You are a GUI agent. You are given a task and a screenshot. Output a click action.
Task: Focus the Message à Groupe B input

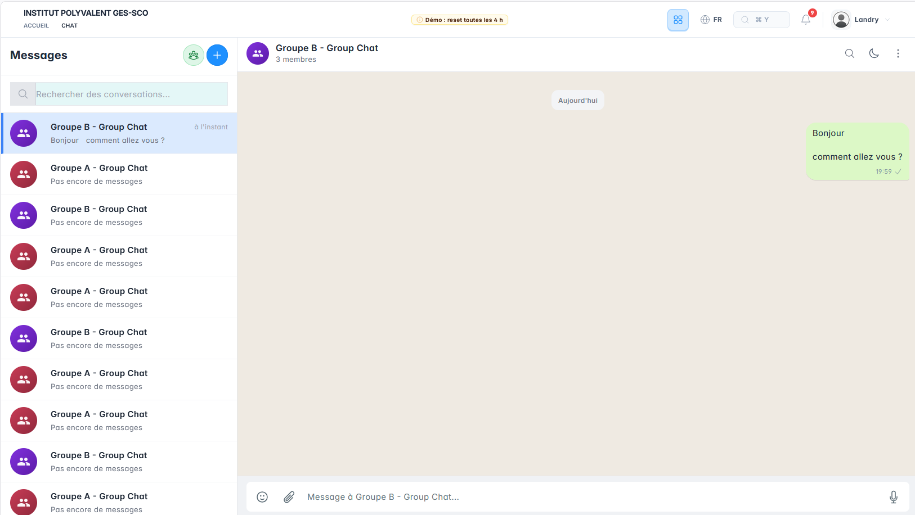591,497
